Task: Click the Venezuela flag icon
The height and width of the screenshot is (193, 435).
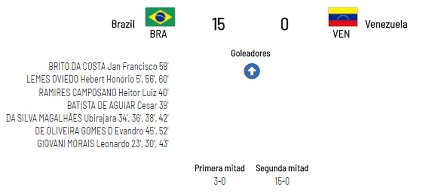Action: [343, 17]
